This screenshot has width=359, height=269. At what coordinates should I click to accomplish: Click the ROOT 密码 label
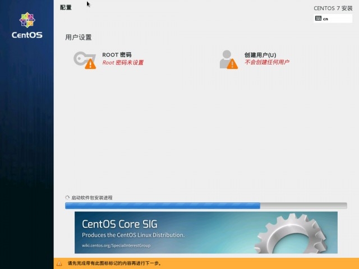point(117,55)
